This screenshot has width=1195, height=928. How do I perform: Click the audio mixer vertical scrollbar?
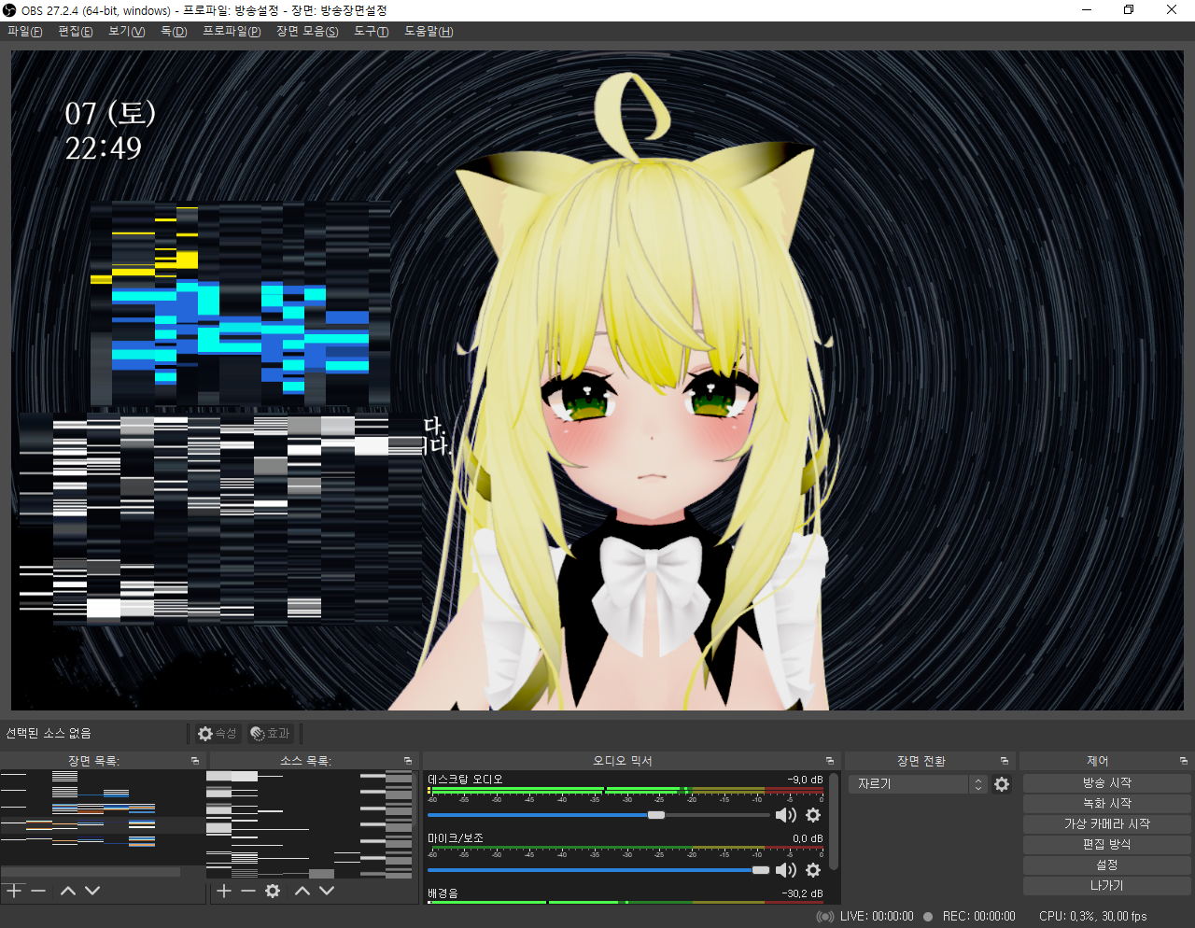coord(834,822)
